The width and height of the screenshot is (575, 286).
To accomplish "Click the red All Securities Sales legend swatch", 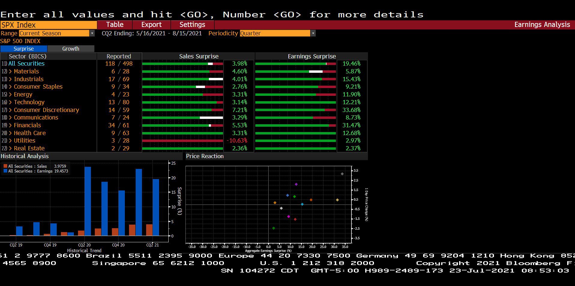I will (5, 166).
